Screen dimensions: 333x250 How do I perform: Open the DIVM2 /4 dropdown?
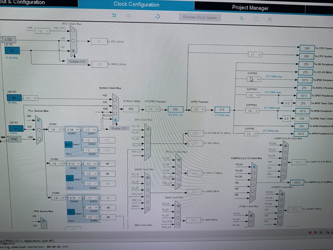[56, 164]
